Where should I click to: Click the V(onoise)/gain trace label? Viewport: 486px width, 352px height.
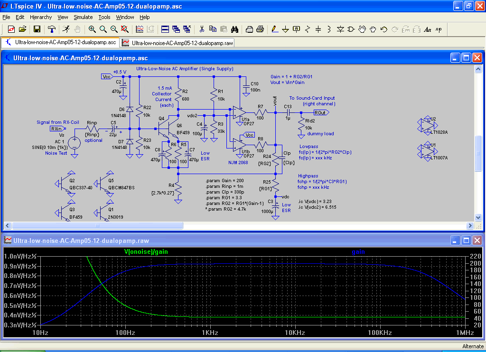coord(146,251)
